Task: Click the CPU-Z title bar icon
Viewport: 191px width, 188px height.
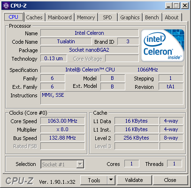Action: click(x=6, y=6)
